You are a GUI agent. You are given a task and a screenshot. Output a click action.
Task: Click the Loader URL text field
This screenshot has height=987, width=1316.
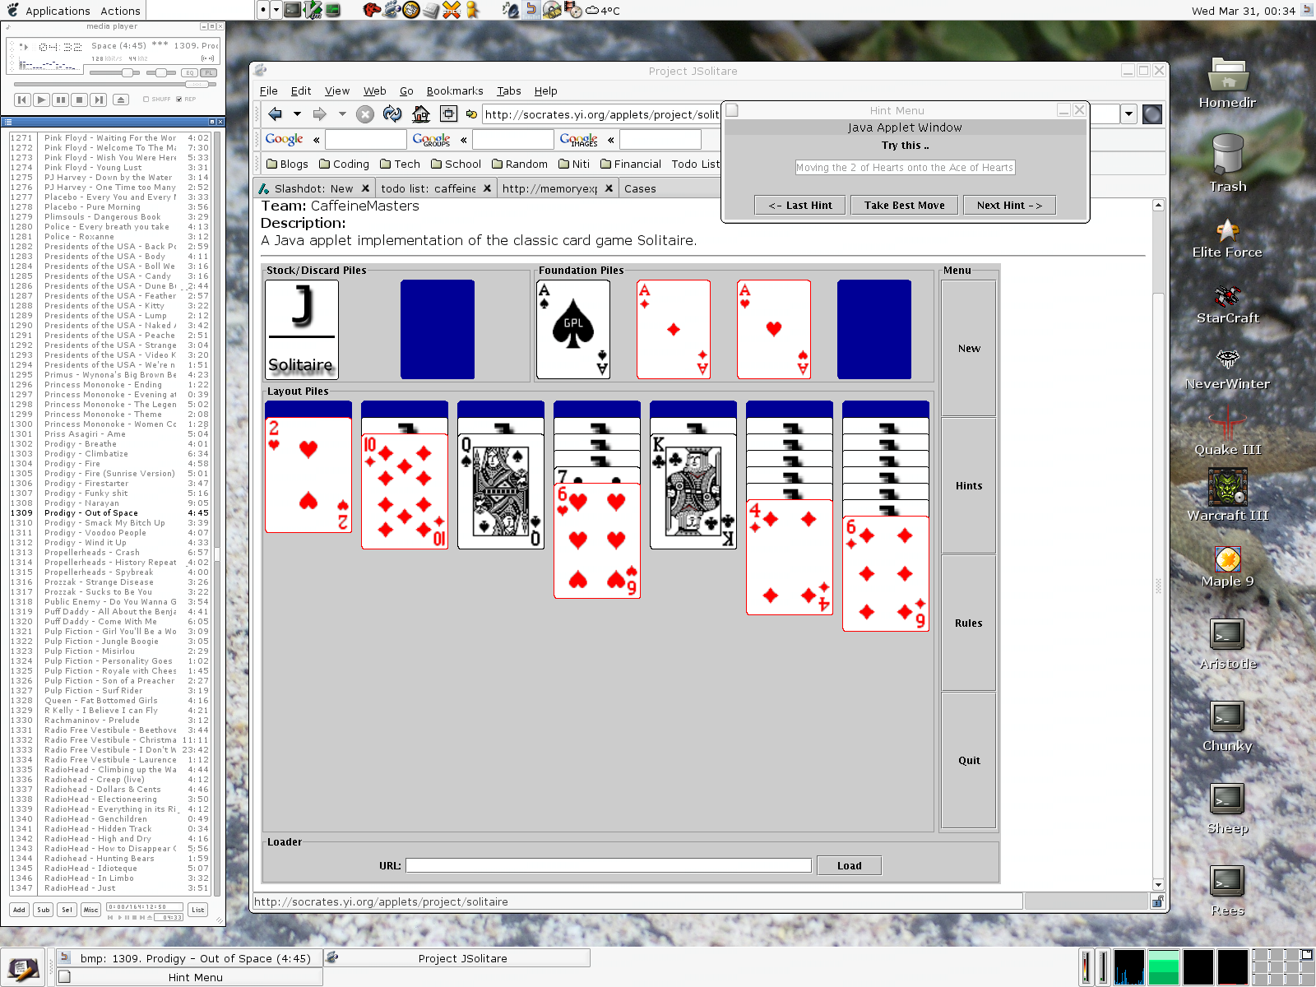tap(609, 865)
